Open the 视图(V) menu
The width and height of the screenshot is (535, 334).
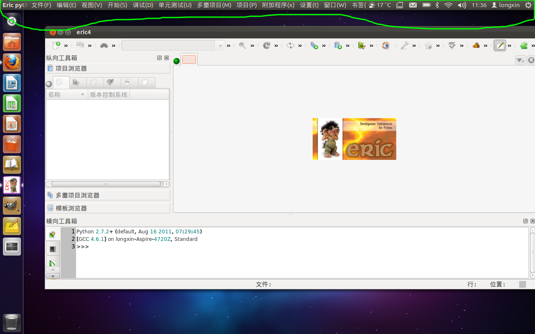(x=92, y=5)
